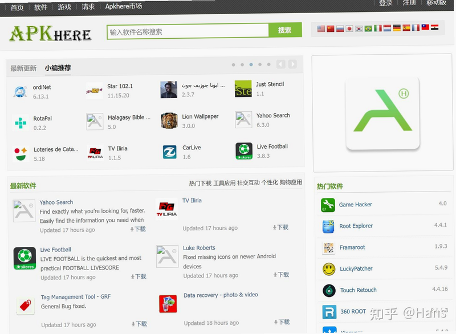456x334 pixels.
Task: Click the 注册 register link
Action: 409,2
